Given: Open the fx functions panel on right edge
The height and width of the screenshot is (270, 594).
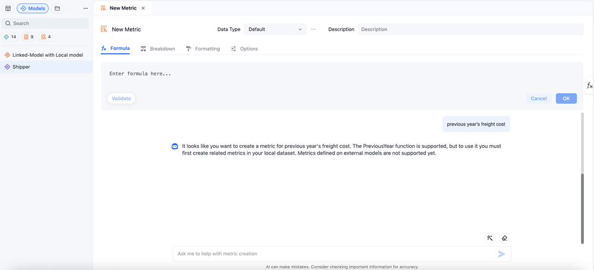Looking at the screenshot, I should click(589, 86).
